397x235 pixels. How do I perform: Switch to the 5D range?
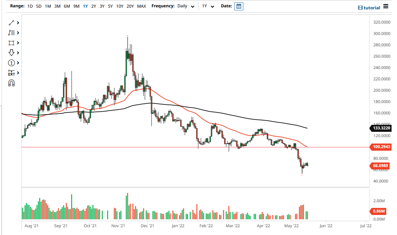click(38, 6)
